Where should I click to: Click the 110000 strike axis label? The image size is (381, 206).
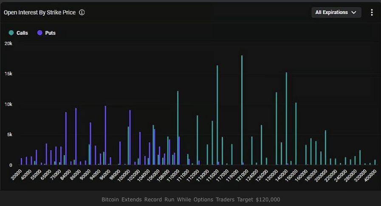click(x=173, y=175)
